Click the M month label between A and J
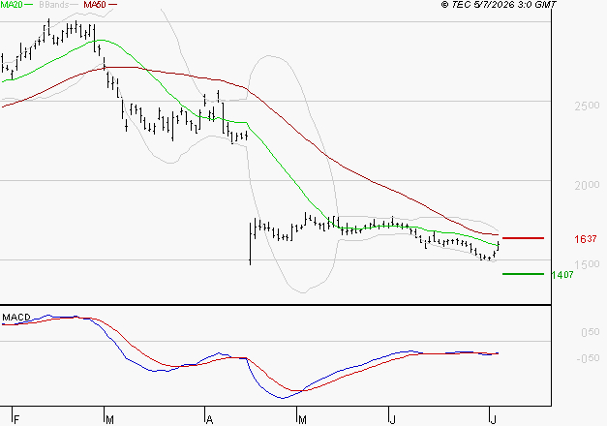This screenshot has width=607, height=426. [x=302, y=420]
